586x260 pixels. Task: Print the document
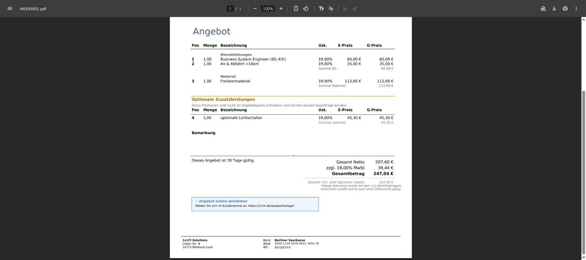click(x=565, y=9)
